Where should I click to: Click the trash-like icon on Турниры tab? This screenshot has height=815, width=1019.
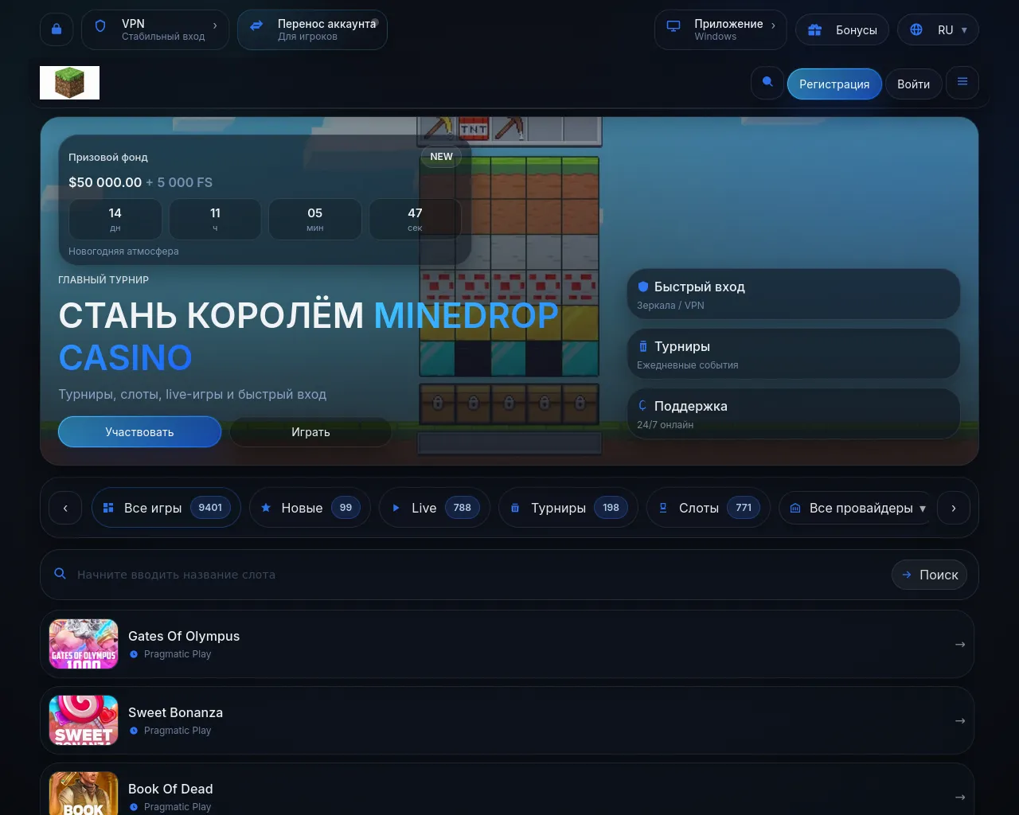click(515, 508)
